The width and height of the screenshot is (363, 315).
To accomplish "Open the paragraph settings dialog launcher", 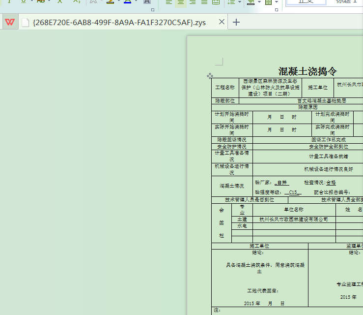I will tap(277, 10).
